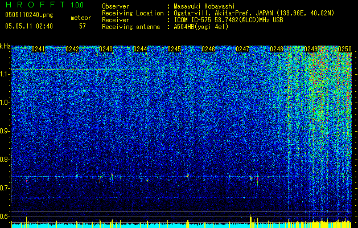The width and height of the screenshot is (358, 228).
Task: Click the 'meteor' label
Action: point(81,18)
